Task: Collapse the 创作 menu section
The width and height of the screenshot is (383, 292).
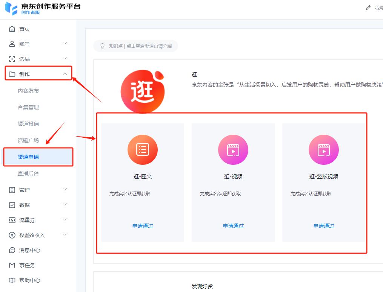Action: [x=65, y=74]
